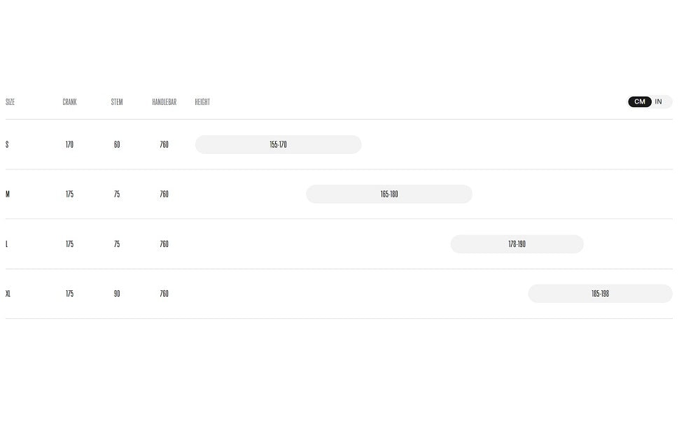Click crank value 170 in size S row
The height and width of the screenshot is (447, 679).
(x=70, y=145)
